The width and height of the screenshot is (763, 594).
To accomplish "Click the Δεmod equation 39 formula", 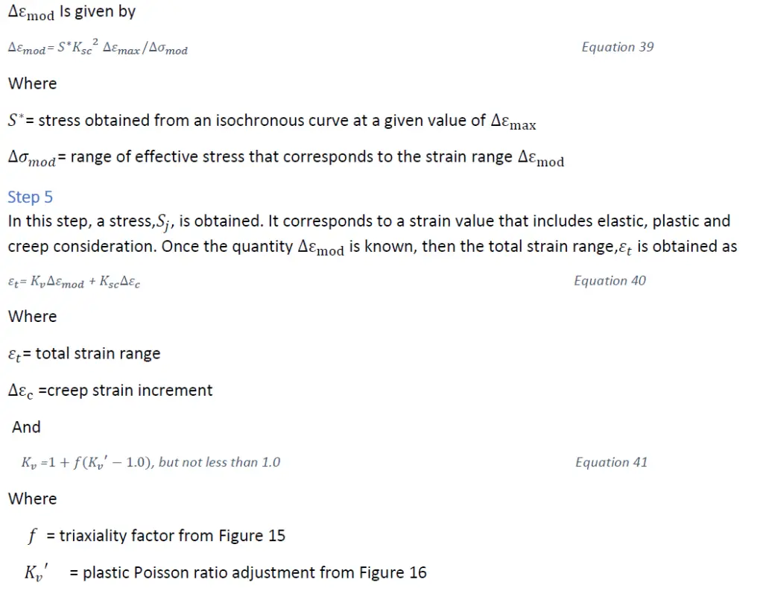I will click(98, 47).
